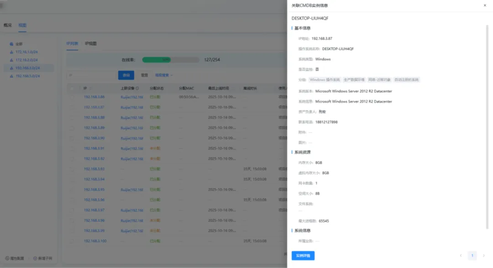Switch to the IP视图 tab

pos(90,43)
